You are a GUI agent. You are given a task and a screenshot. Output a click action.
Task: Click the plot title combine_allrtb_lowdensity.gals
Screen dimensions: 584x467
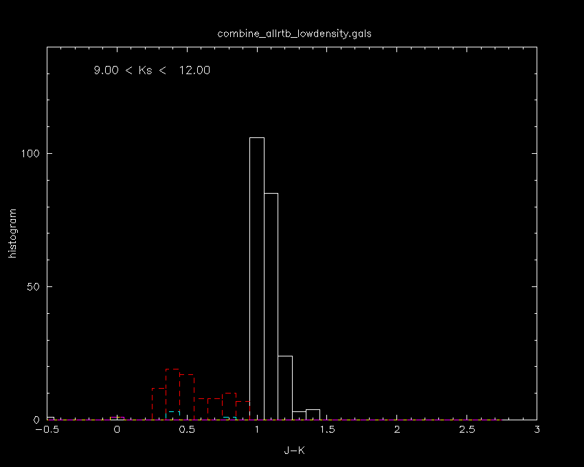(294, 34)
